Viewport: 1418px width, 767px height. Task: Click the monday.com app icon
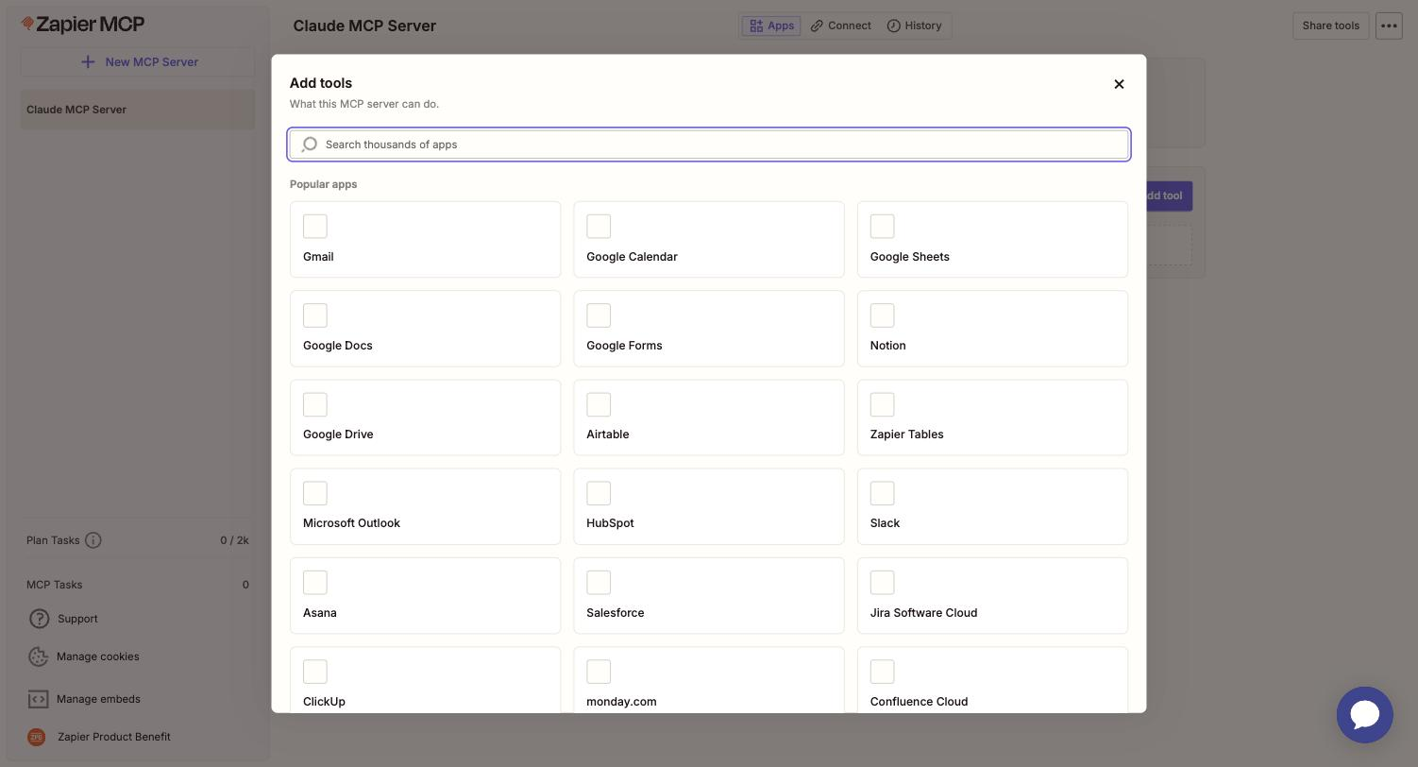599,672
